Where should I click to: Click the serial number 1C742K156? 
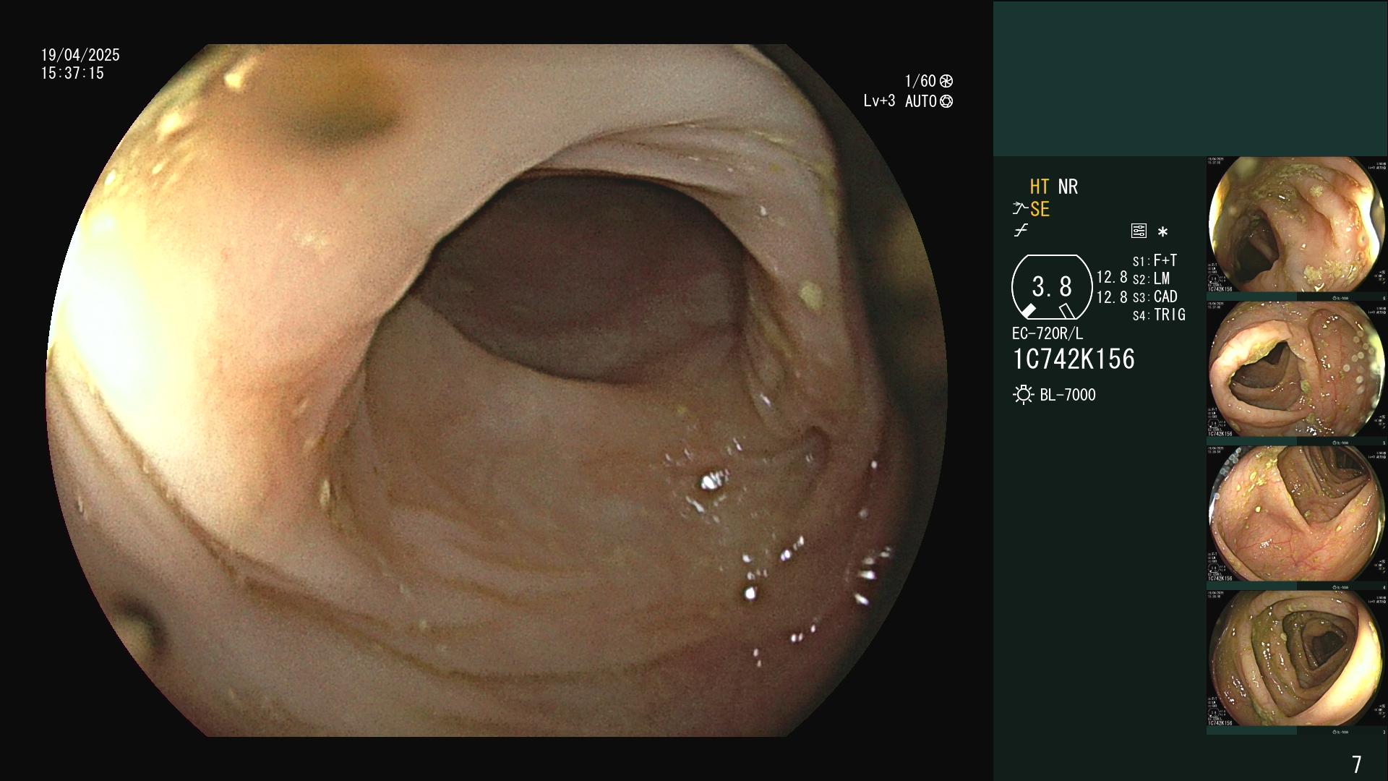point(1074,359)
